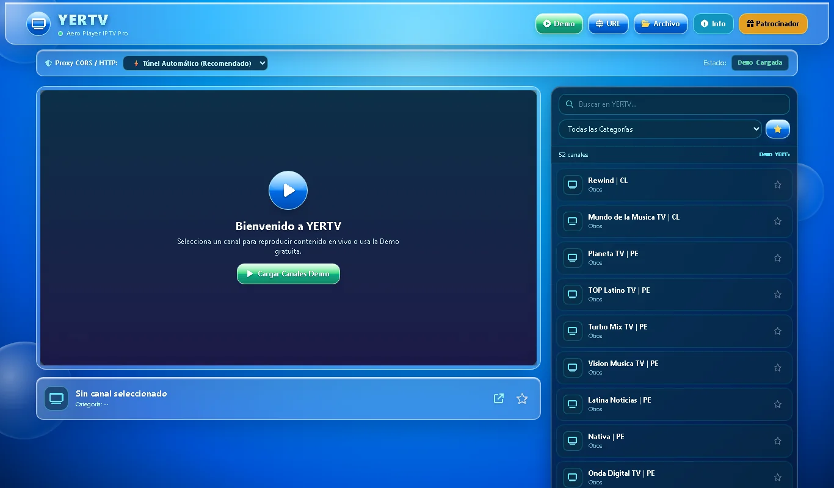
Task: Load the Demo playlist from header
Action: tap(559, 24)
